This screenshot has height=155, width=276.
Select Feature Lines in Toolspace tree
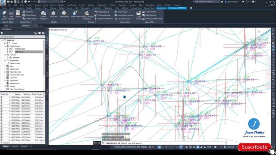coord(15,63)
